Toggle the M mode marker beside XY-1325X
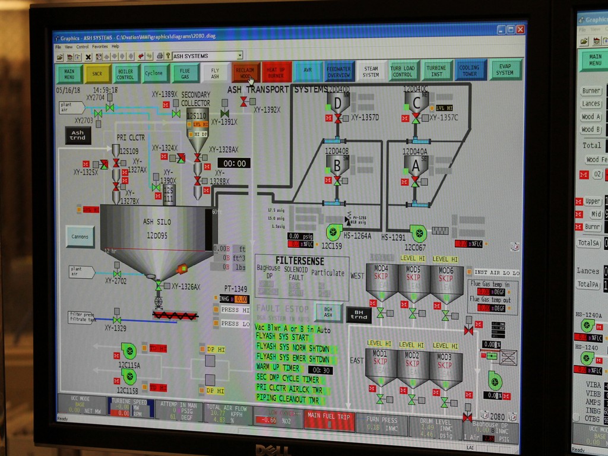608x456 pixels. point(86,164)
